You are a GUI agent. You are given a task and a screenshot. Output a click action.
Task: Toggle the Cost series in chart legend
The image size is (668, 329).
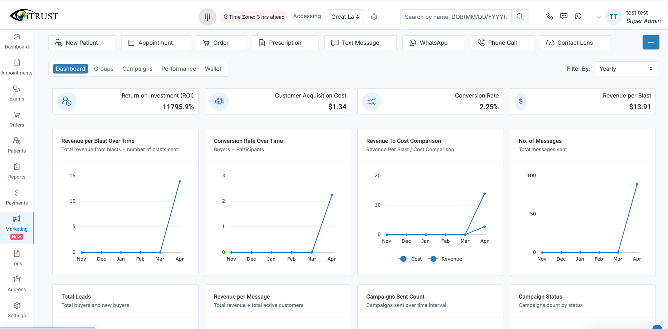tap(410, 259)
